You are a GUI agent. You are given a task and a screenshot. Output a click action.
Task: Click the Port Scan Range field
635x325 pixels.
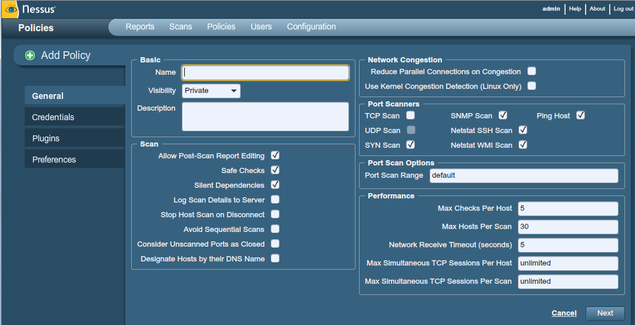pyautogui.click(x=524, y=175)
